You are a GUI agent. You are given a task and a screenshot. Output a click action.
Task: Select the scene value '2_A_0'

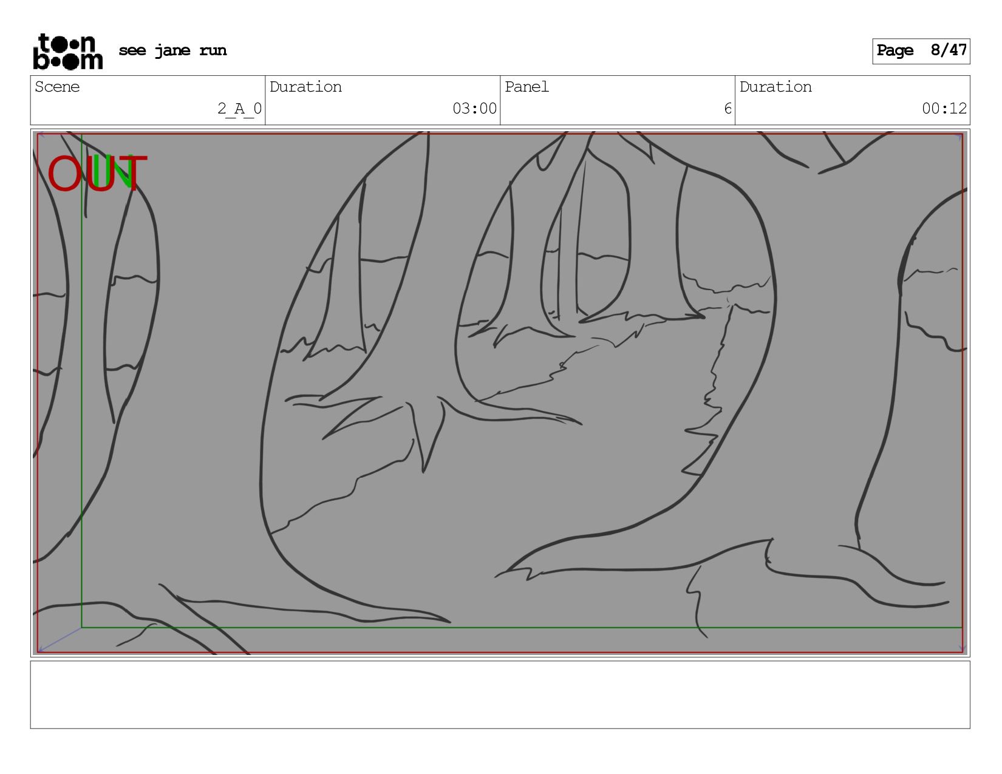[x=239, y=109]
